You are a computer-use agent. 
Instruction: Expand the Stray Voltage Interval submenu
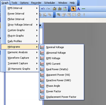20,25
